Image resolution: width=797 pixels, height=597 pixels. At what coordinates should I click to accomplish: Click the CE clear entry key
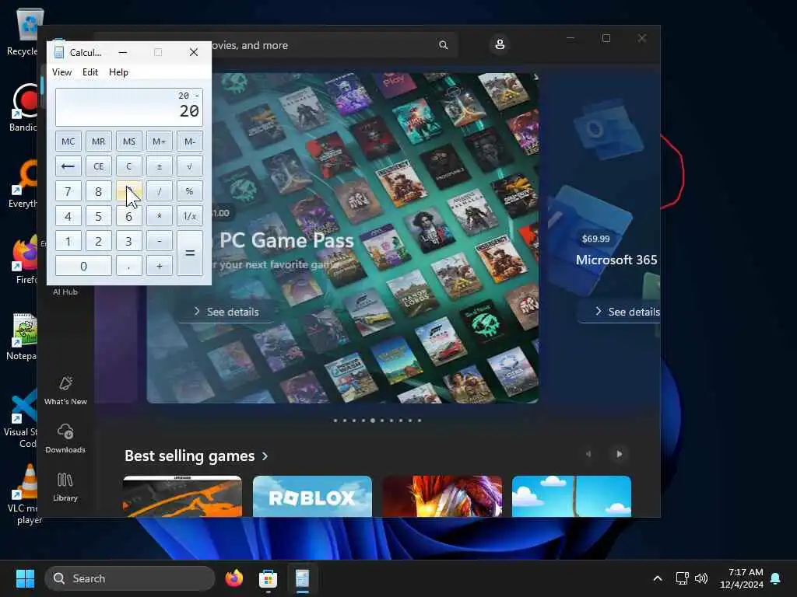click(99, 166)
